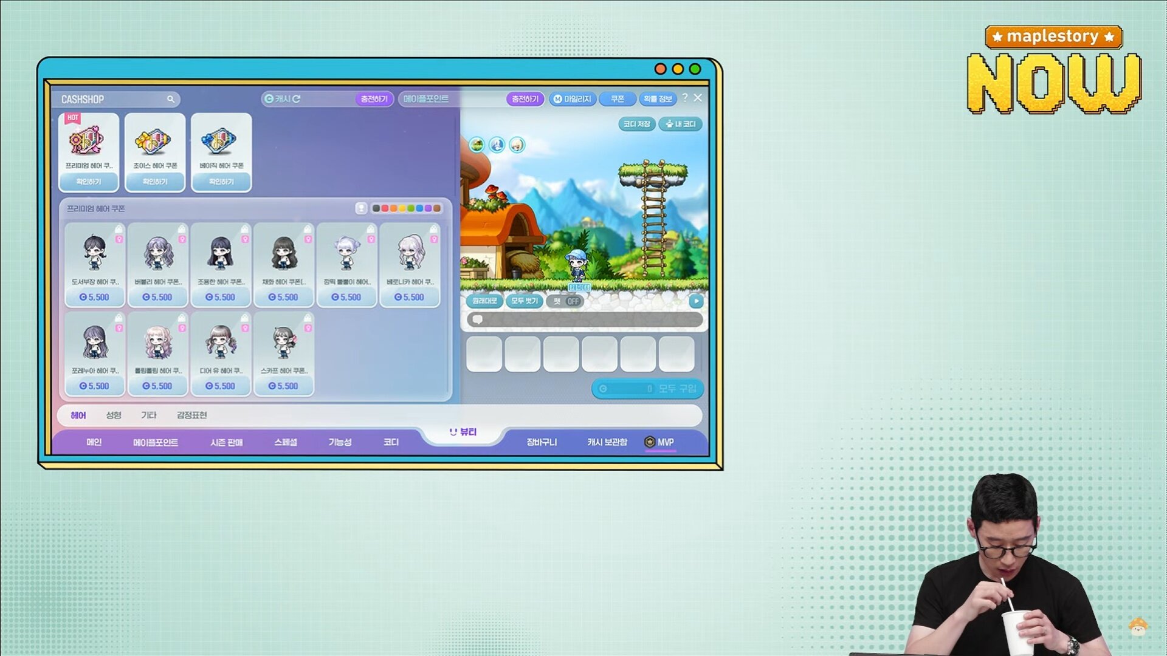Toggle the 펫 OFF switch

(566, 301)
